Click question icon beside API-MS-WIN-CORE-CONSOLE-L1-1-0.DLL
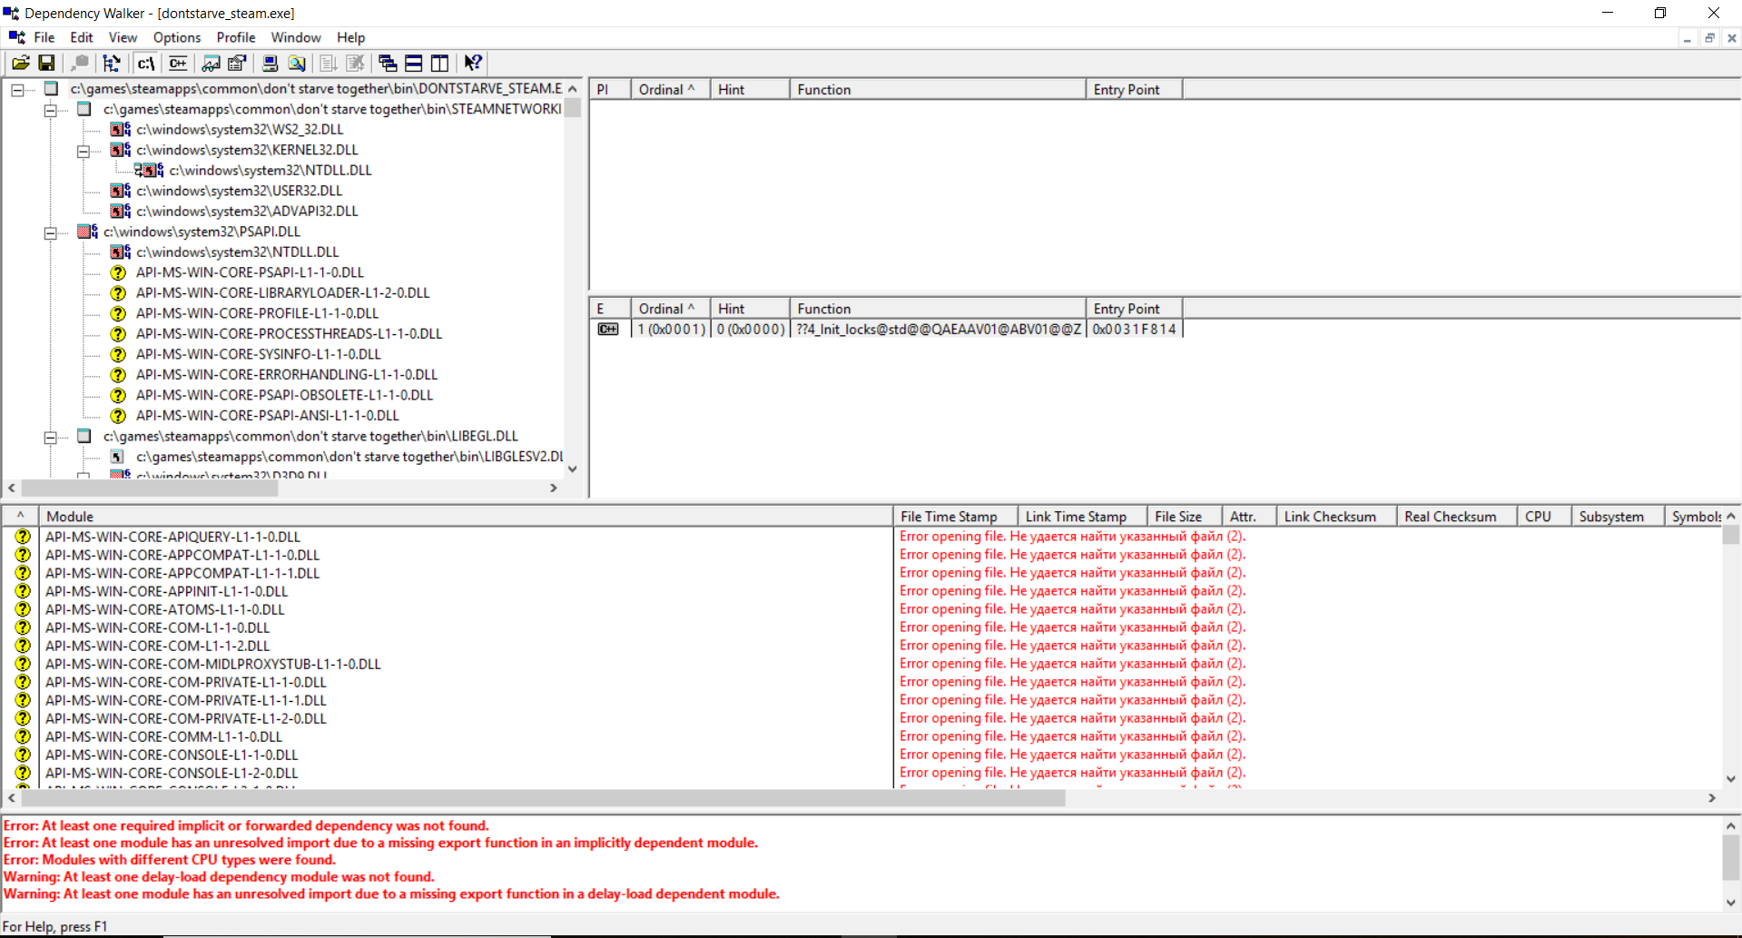The height and width of the screenshot is (938, 1742). [x=24, y=755]
